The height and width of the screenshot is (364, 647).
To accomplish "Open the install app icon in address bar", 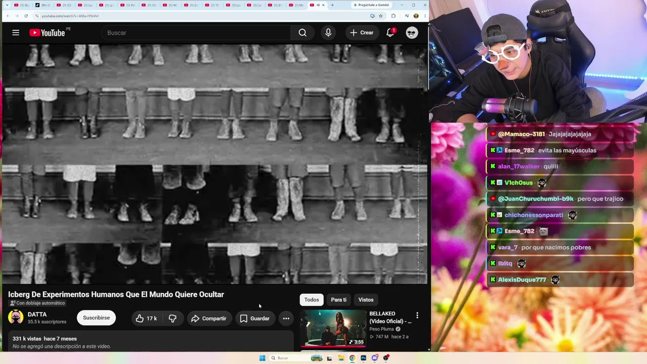I will pos(373,16).
